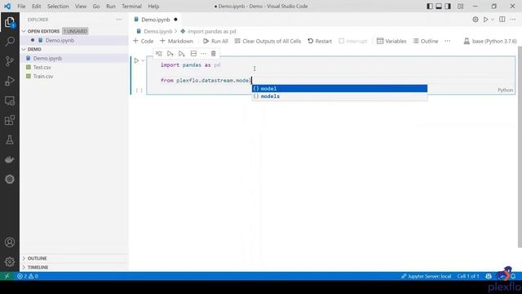Click the run cell play button
Viewport: 522px width, 294px height.
[136, 60]
